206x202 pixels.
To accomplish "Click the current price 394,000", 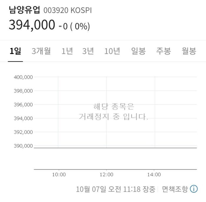I will coord(32,25).
